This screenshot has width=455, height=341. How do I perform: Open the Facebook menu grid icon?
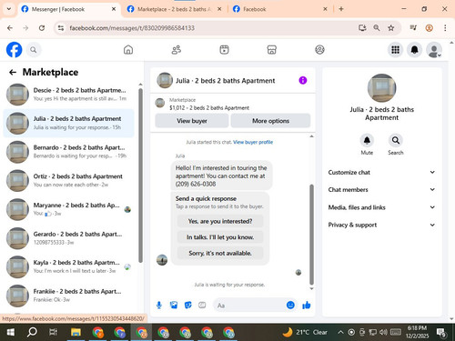[395, 50]
